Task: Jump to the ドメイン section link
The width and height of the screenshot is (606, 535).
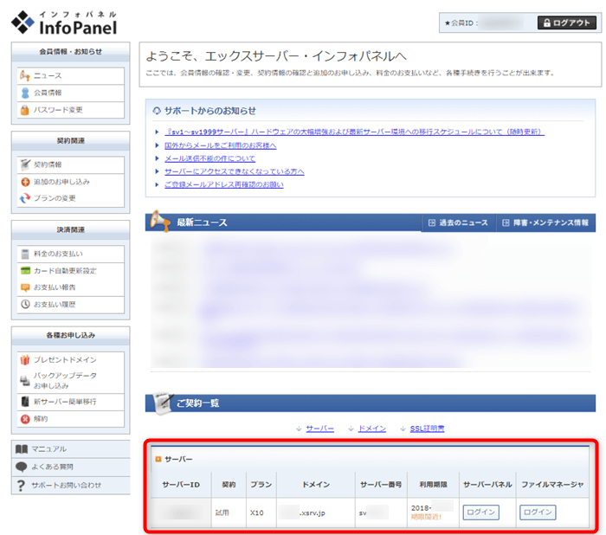Action: (x=371, y=429)
